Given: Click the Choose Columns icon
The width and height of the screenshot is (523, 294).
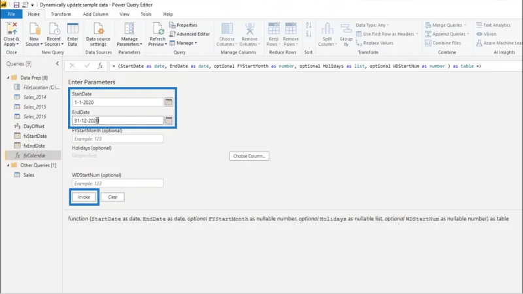Looking at the screenshot, I should (227, 29).
